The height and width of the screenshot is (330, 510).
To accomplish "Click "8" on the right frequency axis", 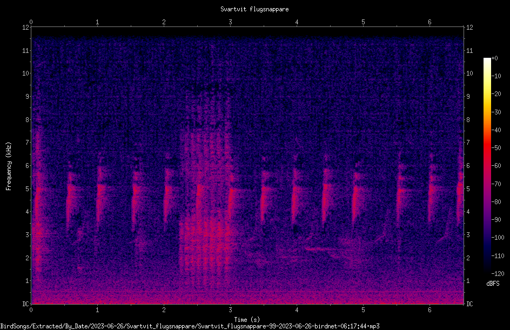I will 468,120.
